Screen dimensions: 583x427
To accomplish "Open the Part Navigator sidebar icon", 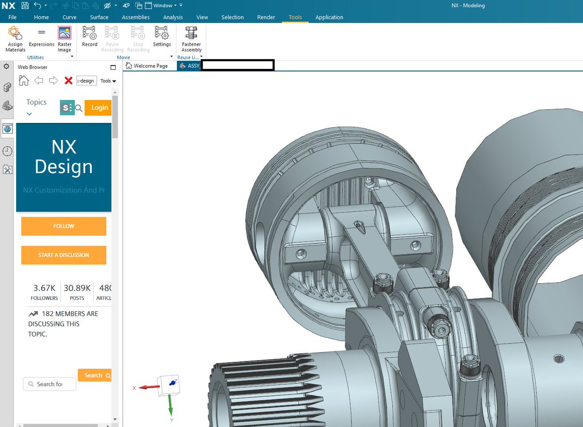I will tap(7, 105).
